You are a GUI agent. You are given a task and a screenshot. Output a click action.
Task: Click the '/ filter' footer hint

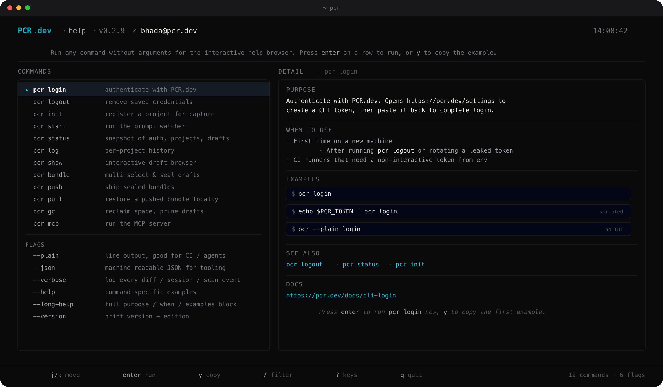(278, 375)
